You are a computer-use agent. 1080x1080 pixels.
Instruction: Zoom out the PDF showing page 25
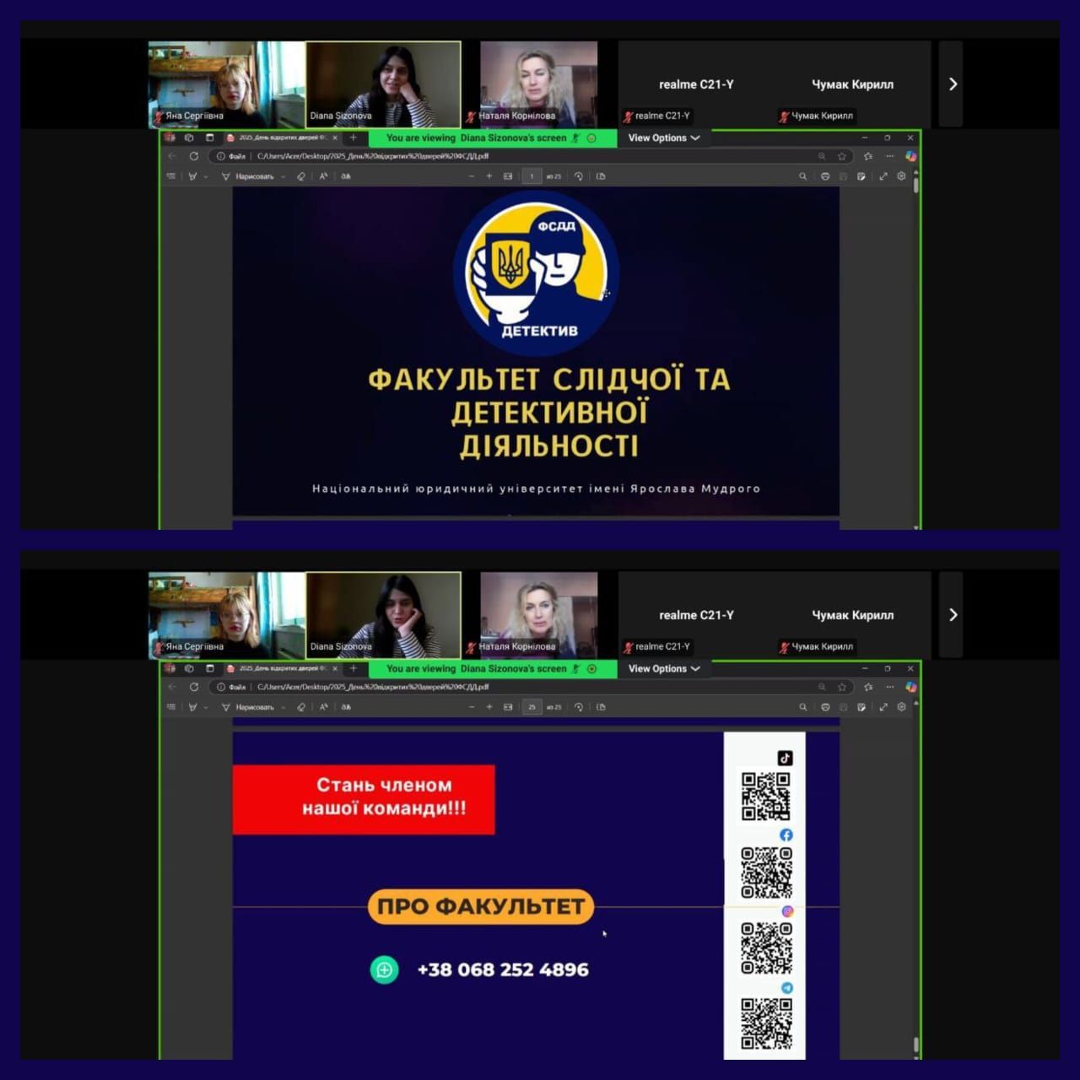471,707
